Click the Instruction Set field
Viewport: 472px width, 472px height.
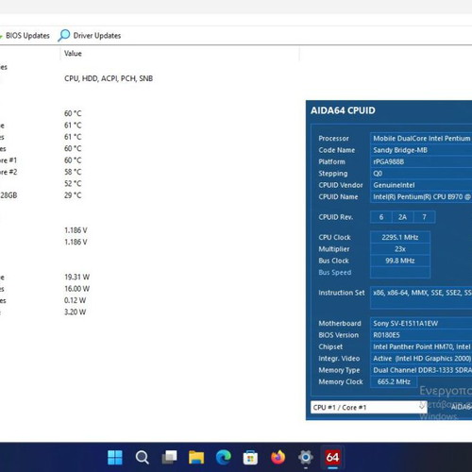click(421, 297)
